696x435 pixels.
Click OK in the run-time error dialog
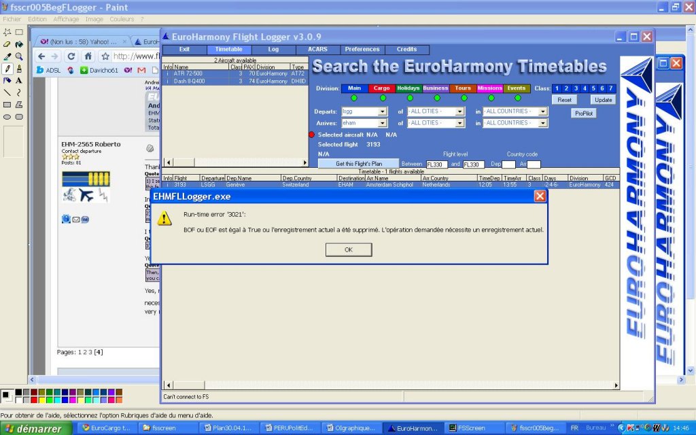tap(349, 249)
